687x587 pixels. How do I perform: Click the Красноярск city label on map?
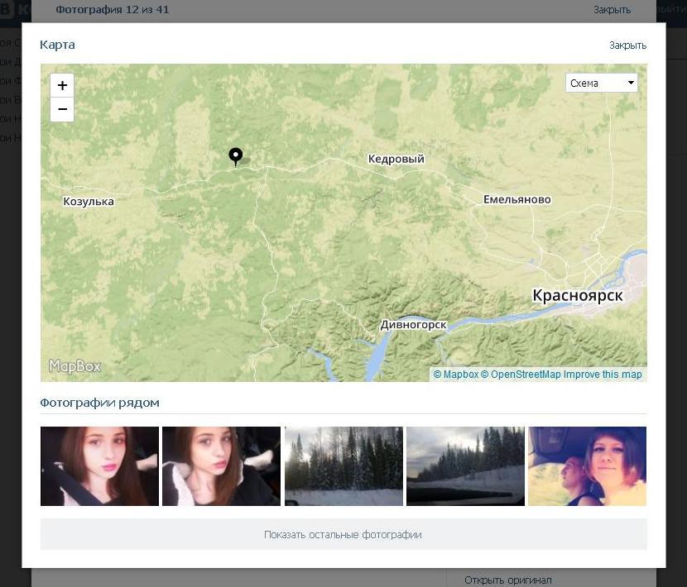[x=577, y=296]
